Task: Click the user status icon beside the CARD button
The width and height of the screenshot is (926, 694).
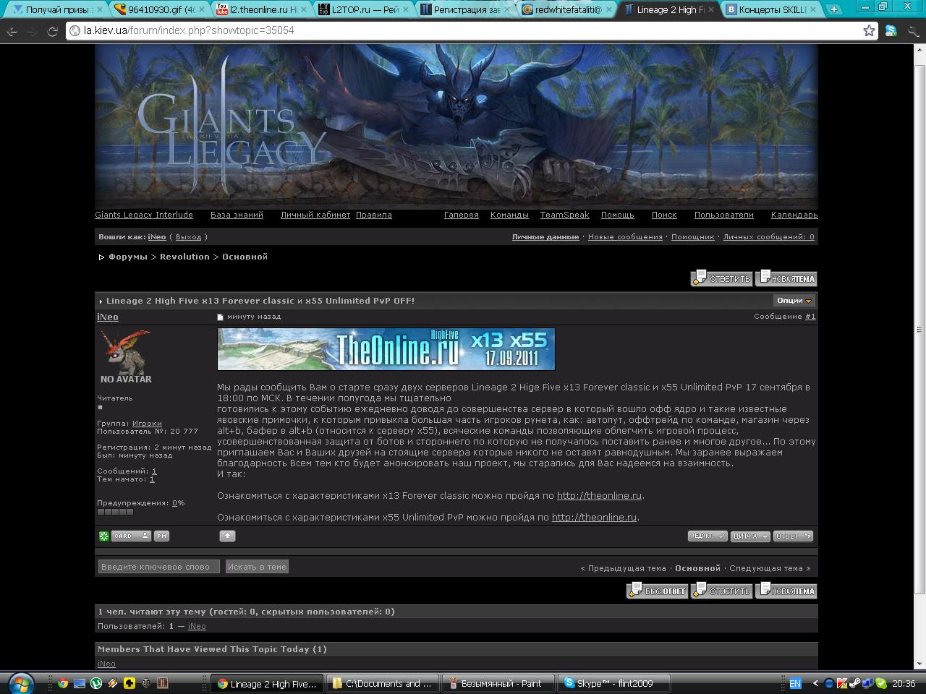Action: click(104, 536)
